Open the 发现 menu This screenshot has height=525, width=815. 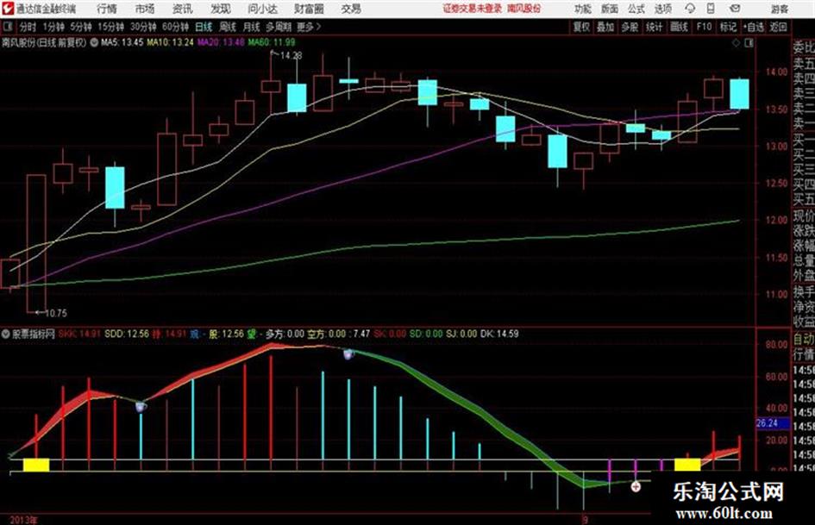point(221,9)
